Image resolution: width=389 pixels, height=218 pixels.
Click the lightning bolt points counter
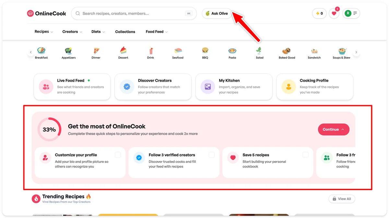click(319, 13)
